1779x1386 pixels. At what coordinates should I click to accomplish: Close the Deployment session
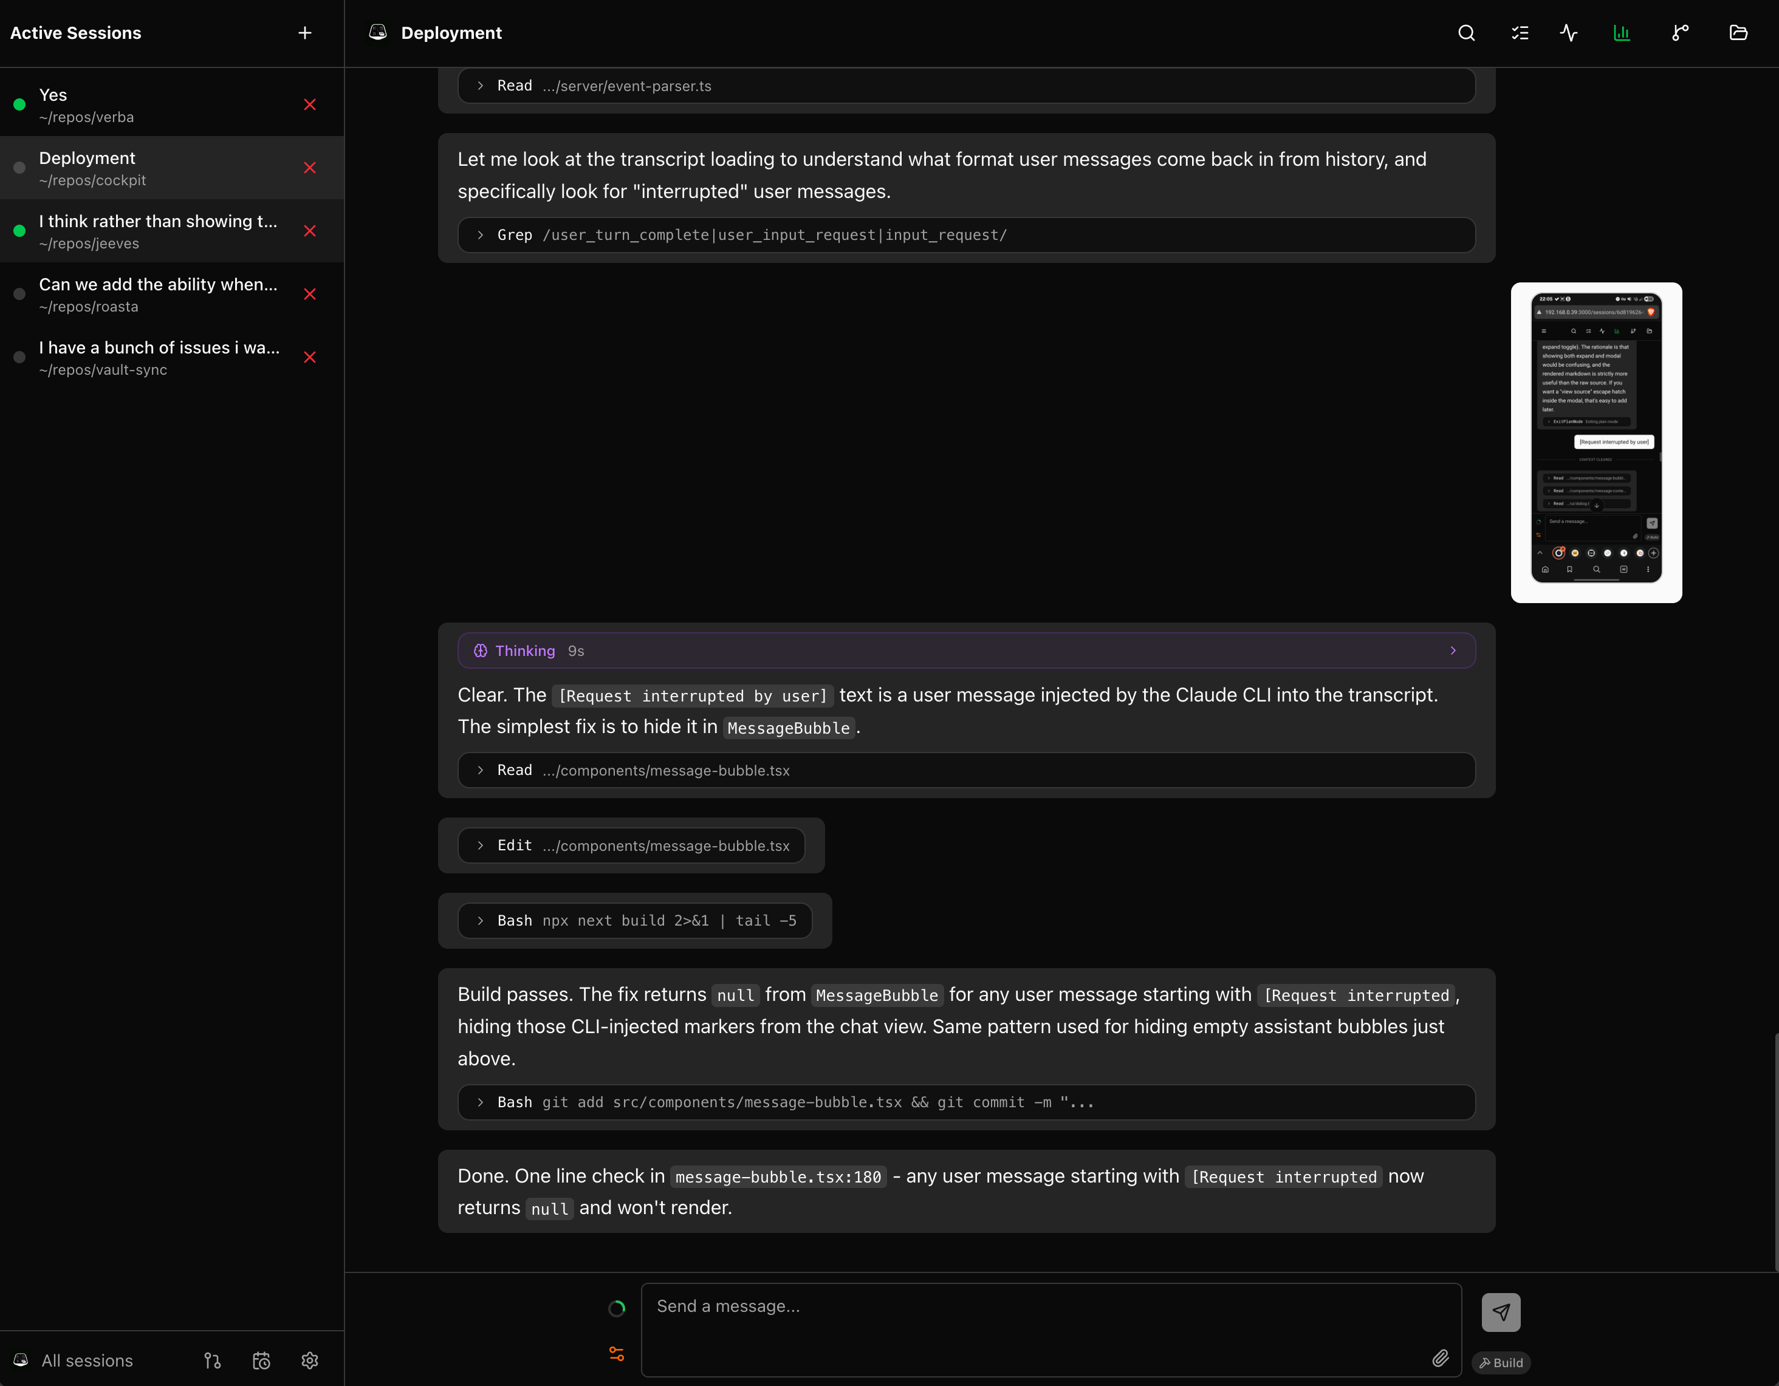pos(309,168)
